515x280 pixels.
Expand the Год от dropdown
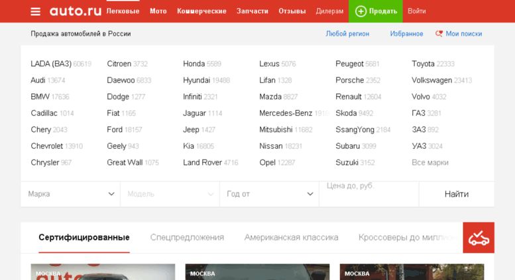pyautogui.click(x=269, y=194)
